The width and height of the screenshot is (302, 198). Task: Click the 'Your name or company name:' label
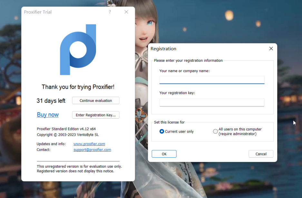[184, 71]
